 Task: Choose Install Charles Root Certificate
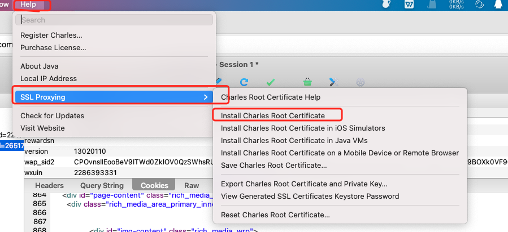click(x=340, y=115)
